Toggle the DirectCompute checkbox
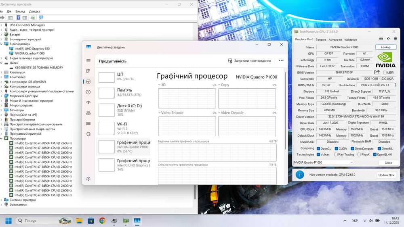This screenshot has width=404, height=227. (x=352, y=148)
